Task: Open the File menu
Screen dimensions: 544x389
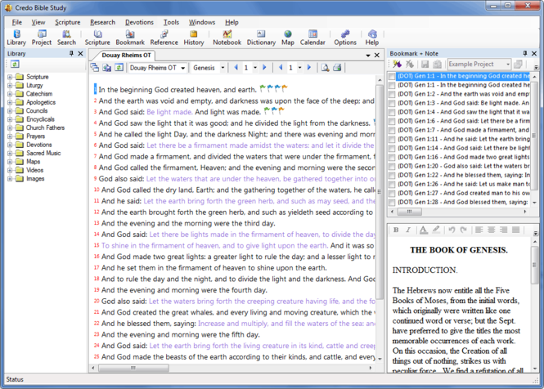Action: (x=16, y=22)
